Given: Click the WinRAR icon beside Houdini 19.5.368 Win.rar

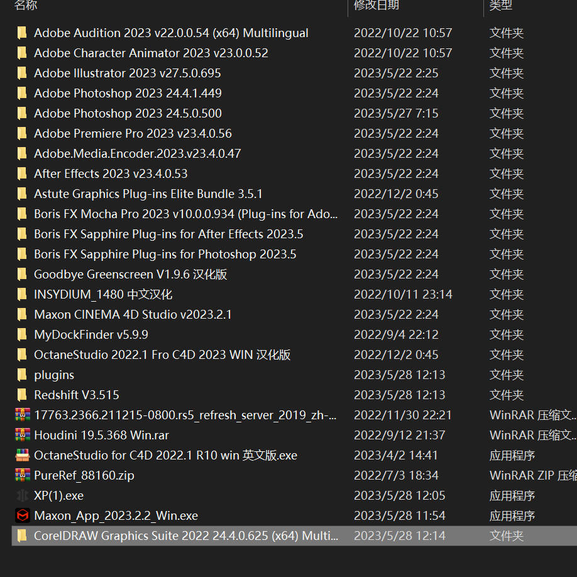Looking at the screenshot, I should 23,435.
